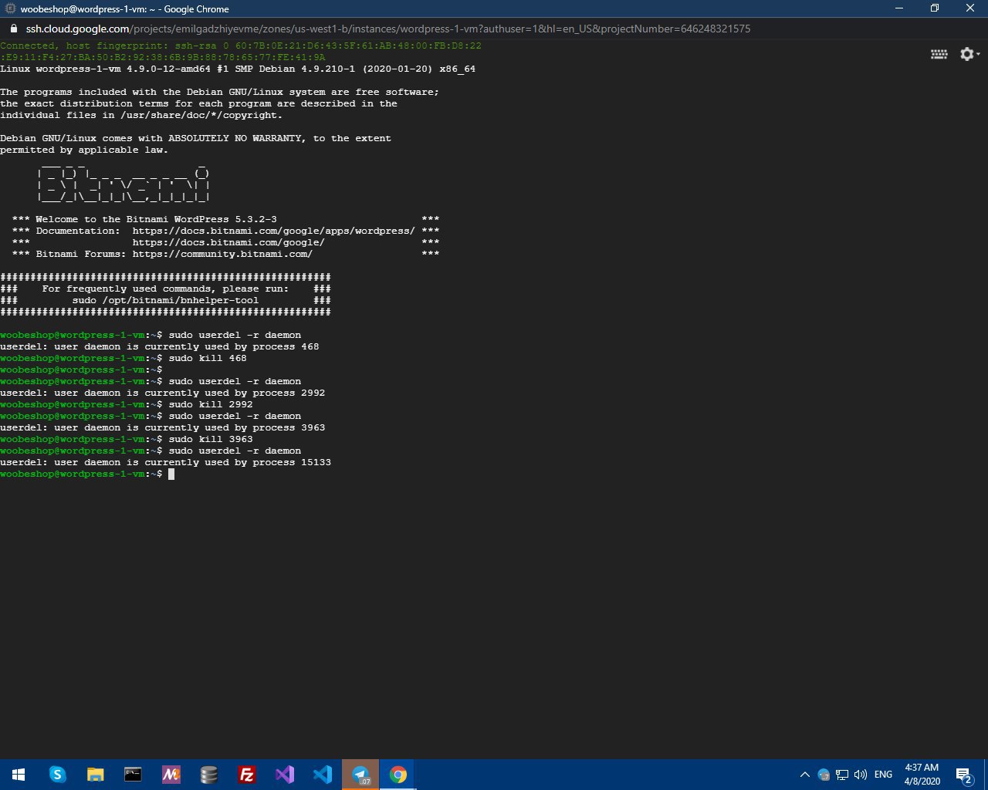
Task: Select the ssh.cloud.google.com address bar URL
Action: pyautogui.click(x=387, y=29)
